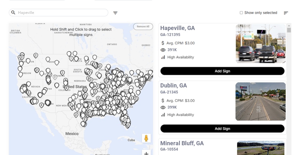Click the Hapeville search input field
Image resolution: width=292 pixels, height=155 pixels.
(x=62, y=13)
